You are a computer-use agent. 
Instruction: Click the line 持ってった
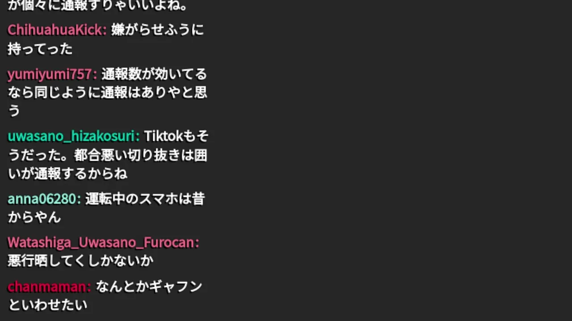pos(40,49)
